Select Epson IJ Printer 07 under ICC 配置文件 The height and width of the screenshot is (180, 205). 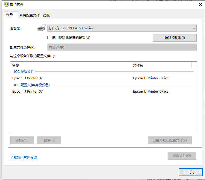[x=28, y=78]
